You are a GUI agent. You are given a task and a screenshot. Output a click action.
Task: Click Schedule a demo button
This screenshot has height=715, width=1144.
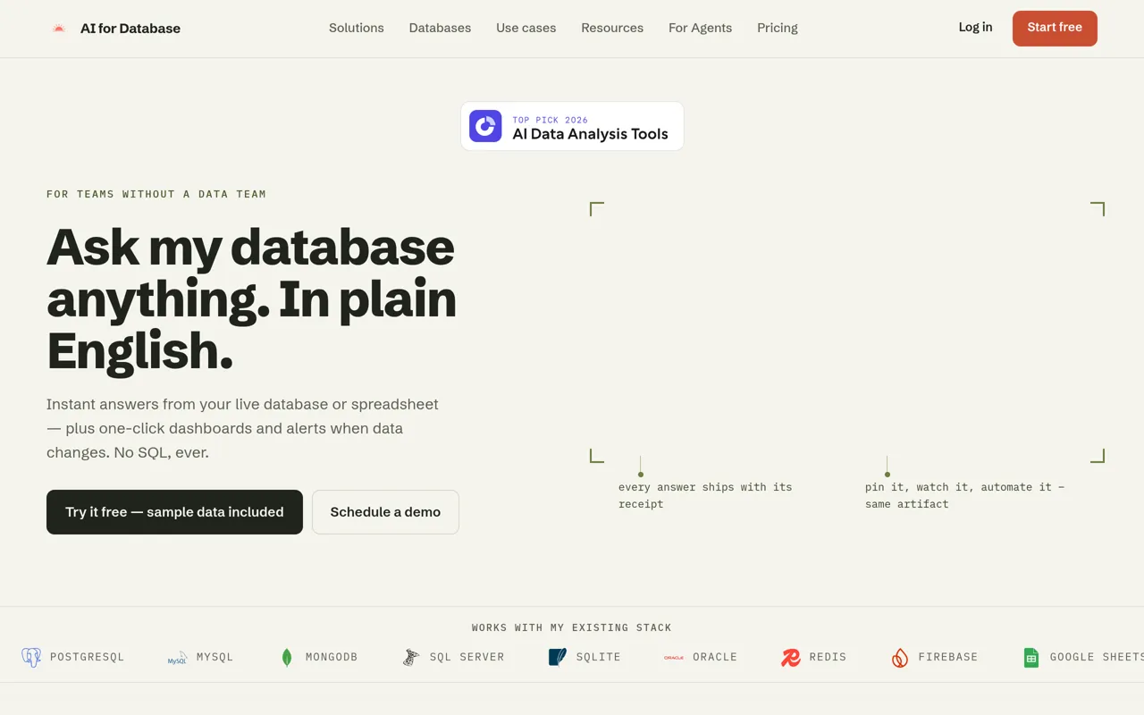385,512
